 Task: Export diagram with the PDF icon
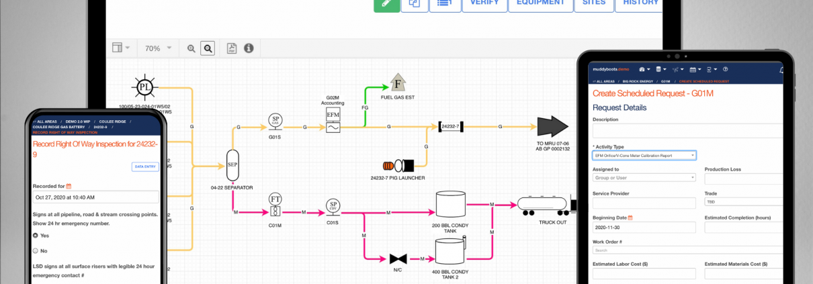(x=232, y=48)
